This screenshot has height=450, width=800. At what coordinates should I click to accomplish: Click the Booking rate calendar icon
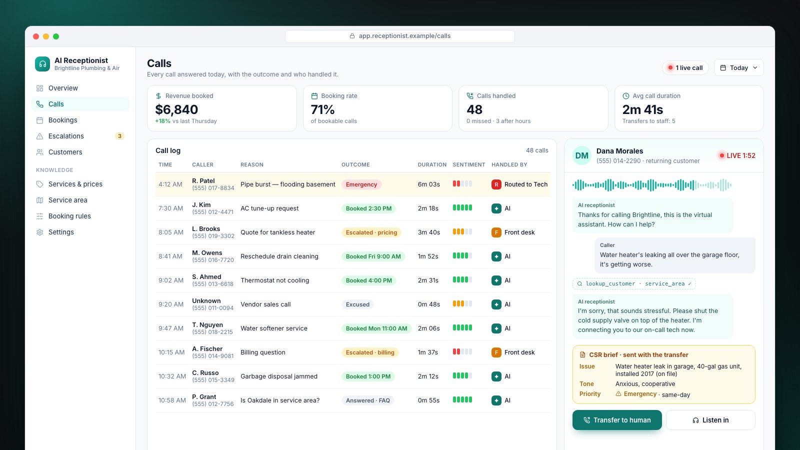pyautogui.click(x=314, y=96)
